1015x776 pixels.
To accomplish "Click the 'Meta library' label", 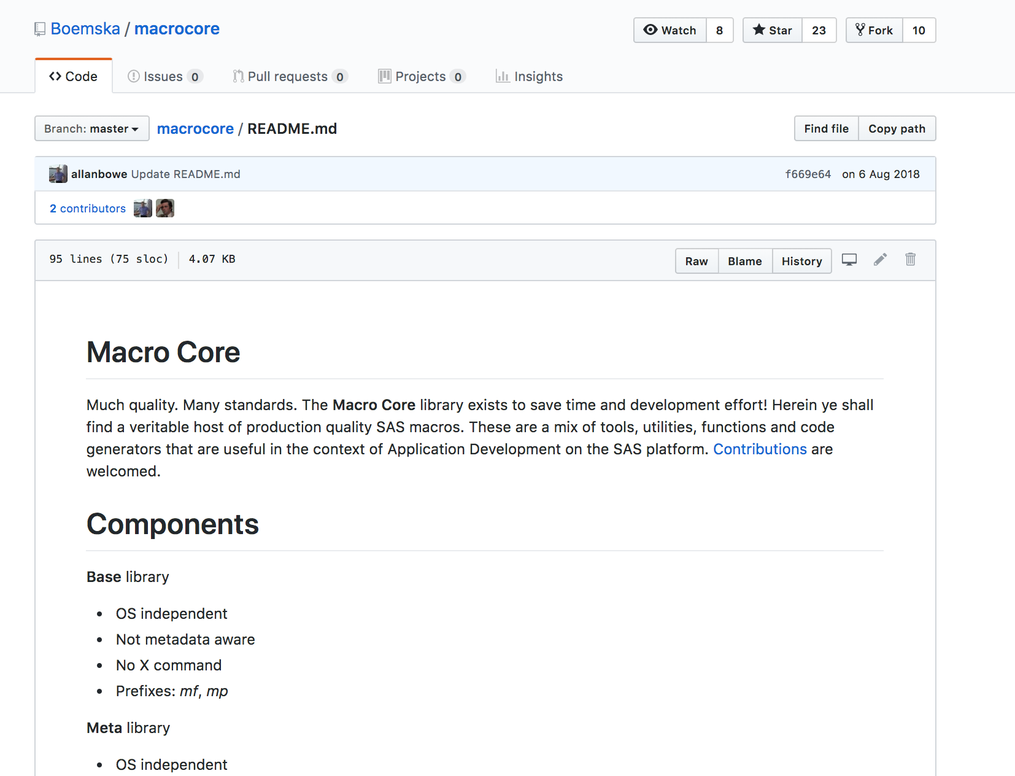I will (x=128, y=728).
